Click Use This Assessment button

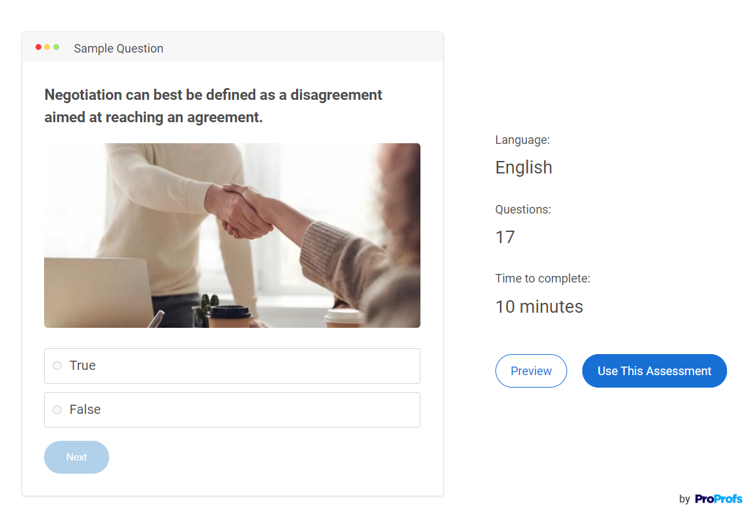654,371
